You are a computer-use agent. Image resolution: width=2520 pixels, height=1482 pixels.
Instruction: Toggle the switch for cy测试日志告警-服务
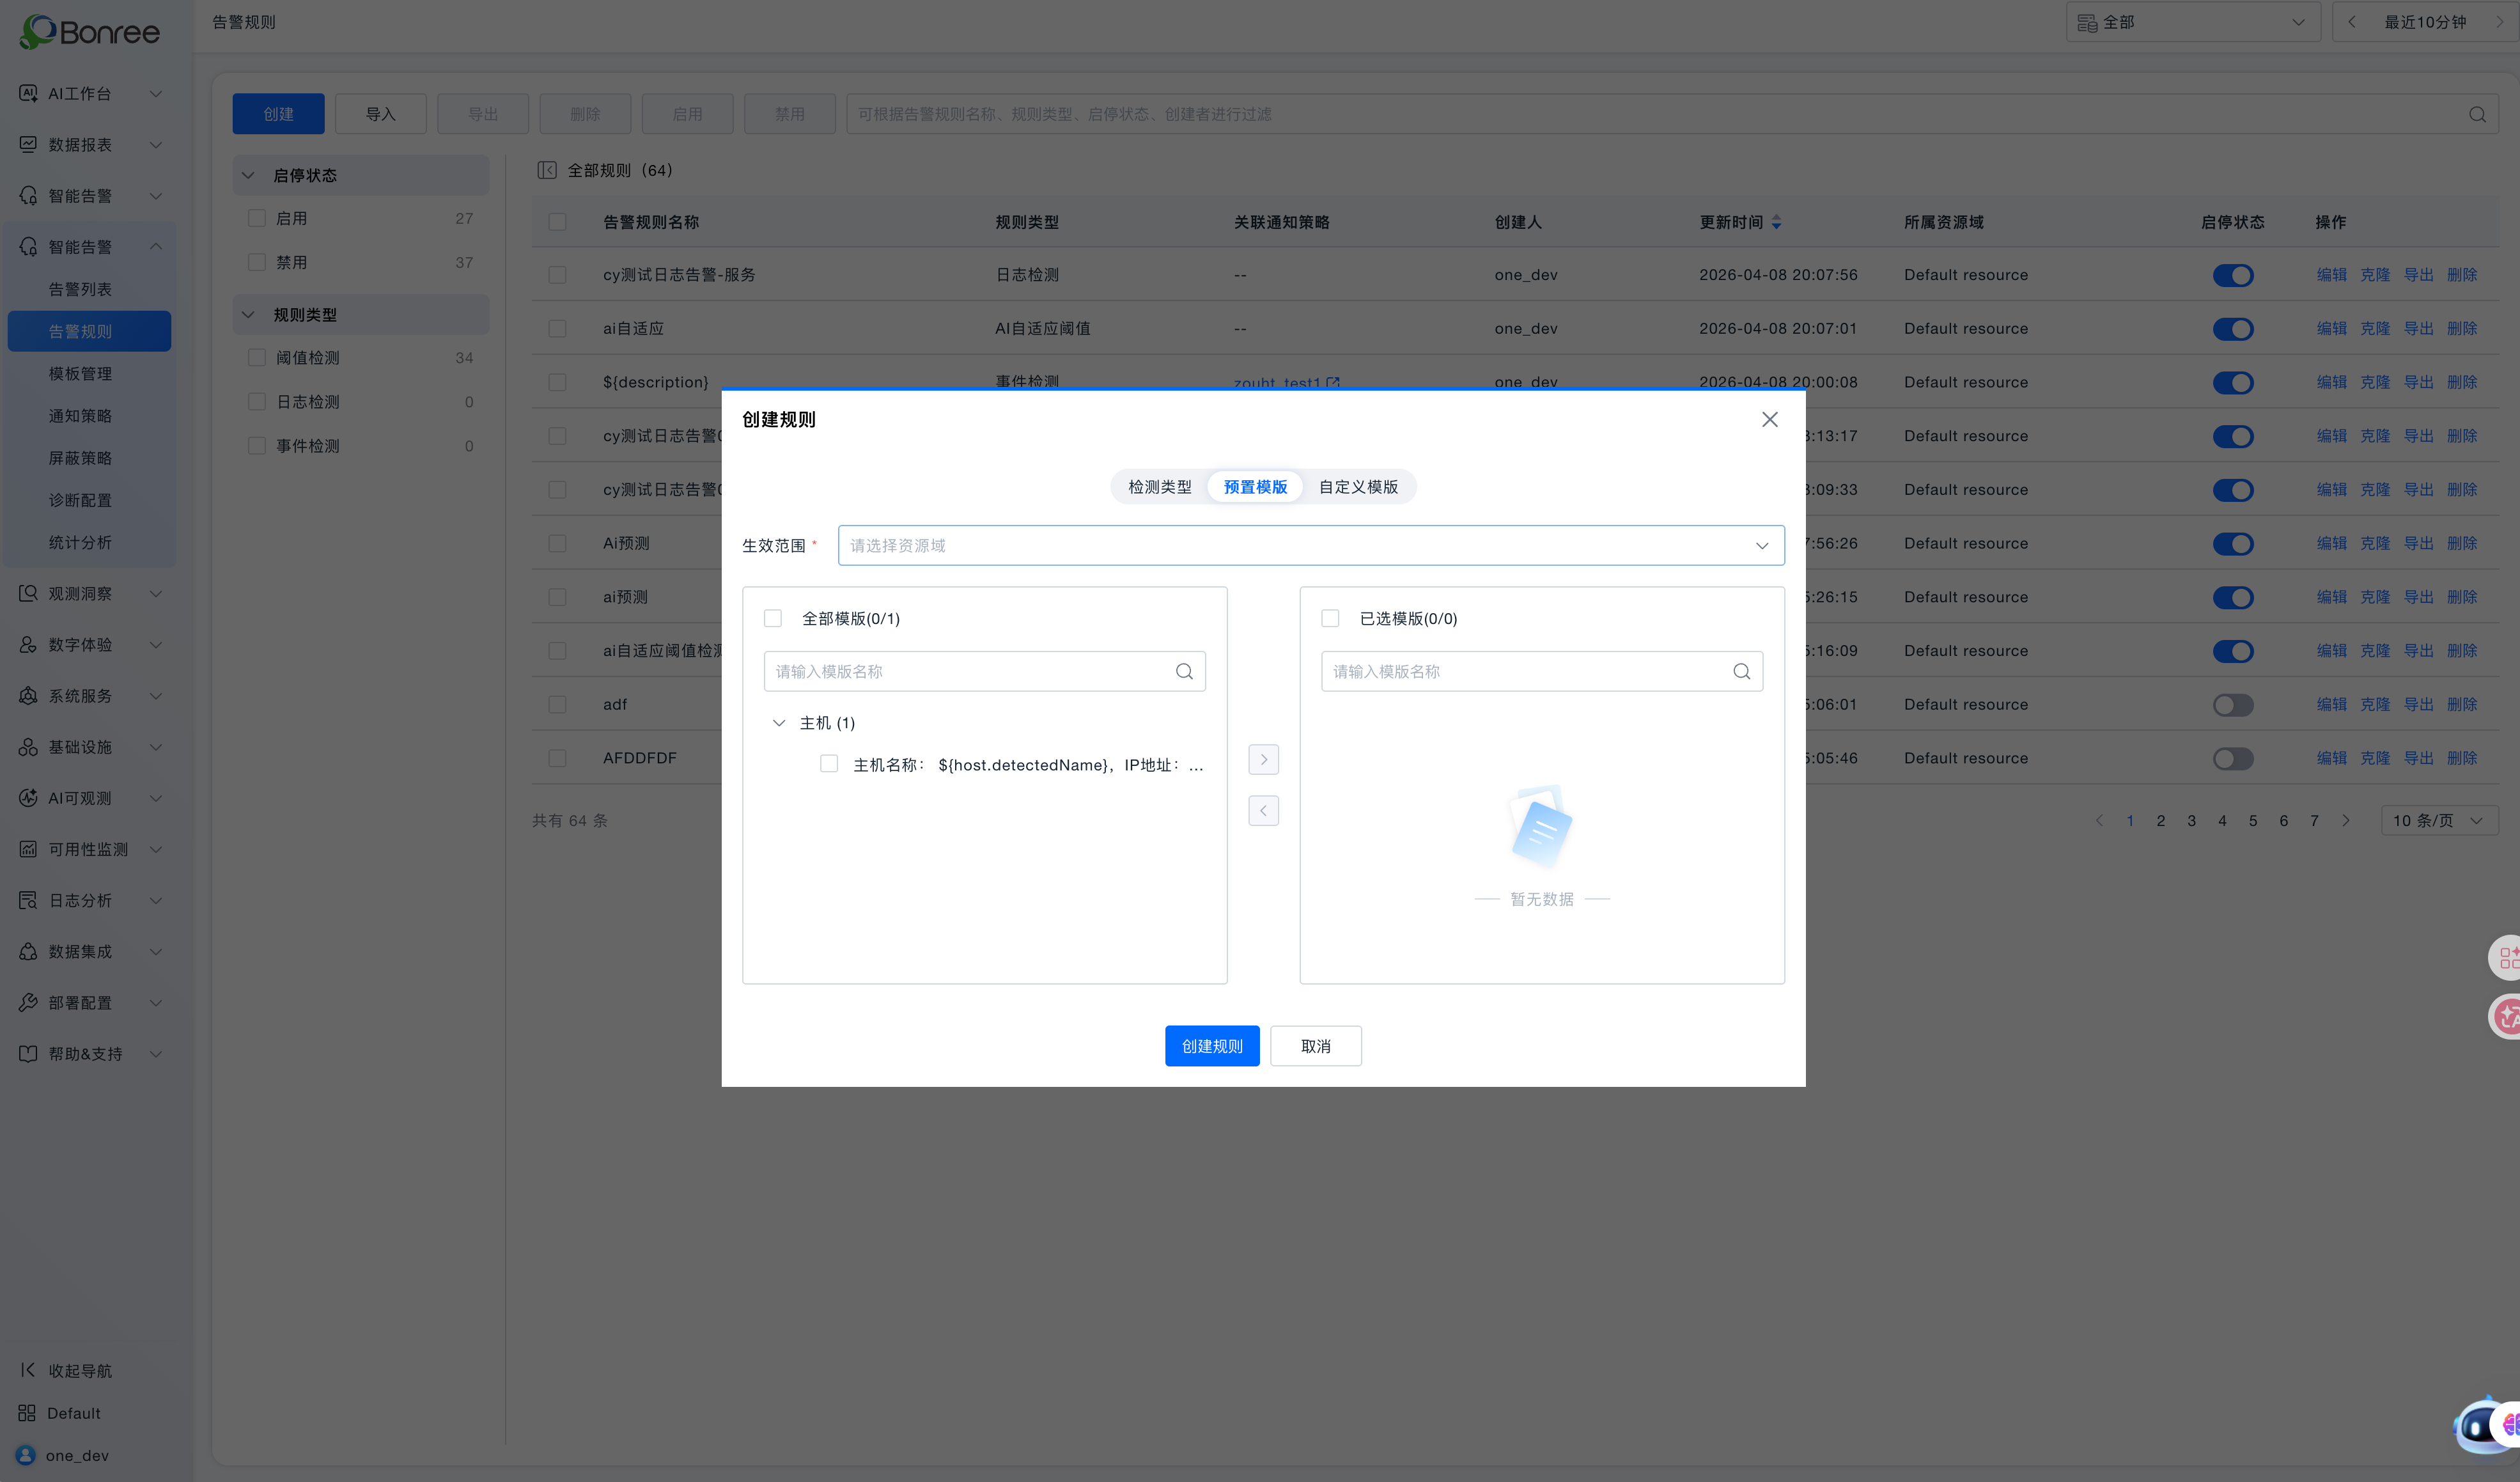click(2233, 275)
